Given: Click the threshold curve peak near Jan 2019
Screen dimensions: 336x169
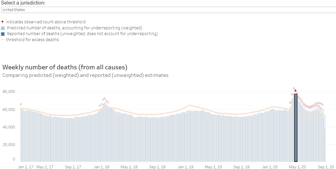Looking at the screenshot, I should (x=190, y=105).
